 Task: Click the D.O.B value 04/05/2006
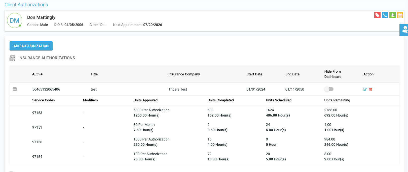(74, 25)
